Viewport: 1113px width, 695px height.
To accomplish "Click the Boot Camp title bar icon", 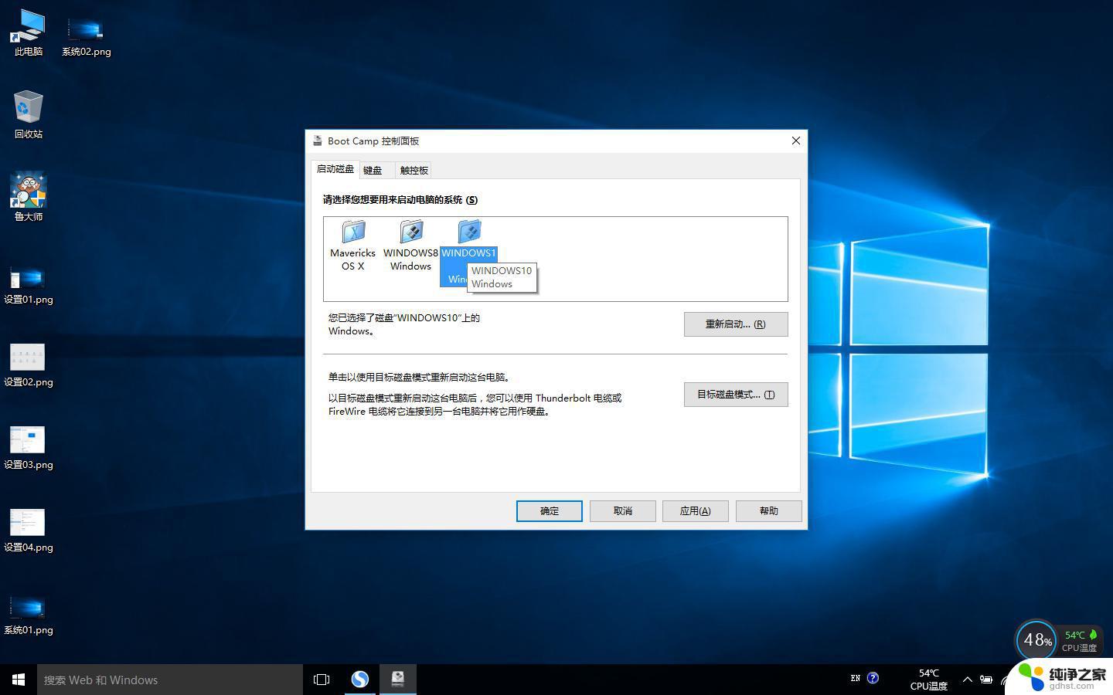I will [x=317, y=141].
